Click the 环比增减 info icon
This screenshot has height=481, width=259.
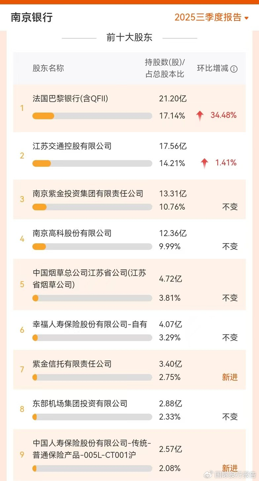[x=234, y=69]
